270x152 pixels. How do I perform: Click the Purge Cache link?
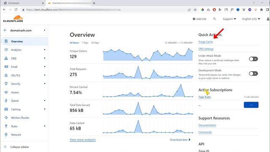205,42
